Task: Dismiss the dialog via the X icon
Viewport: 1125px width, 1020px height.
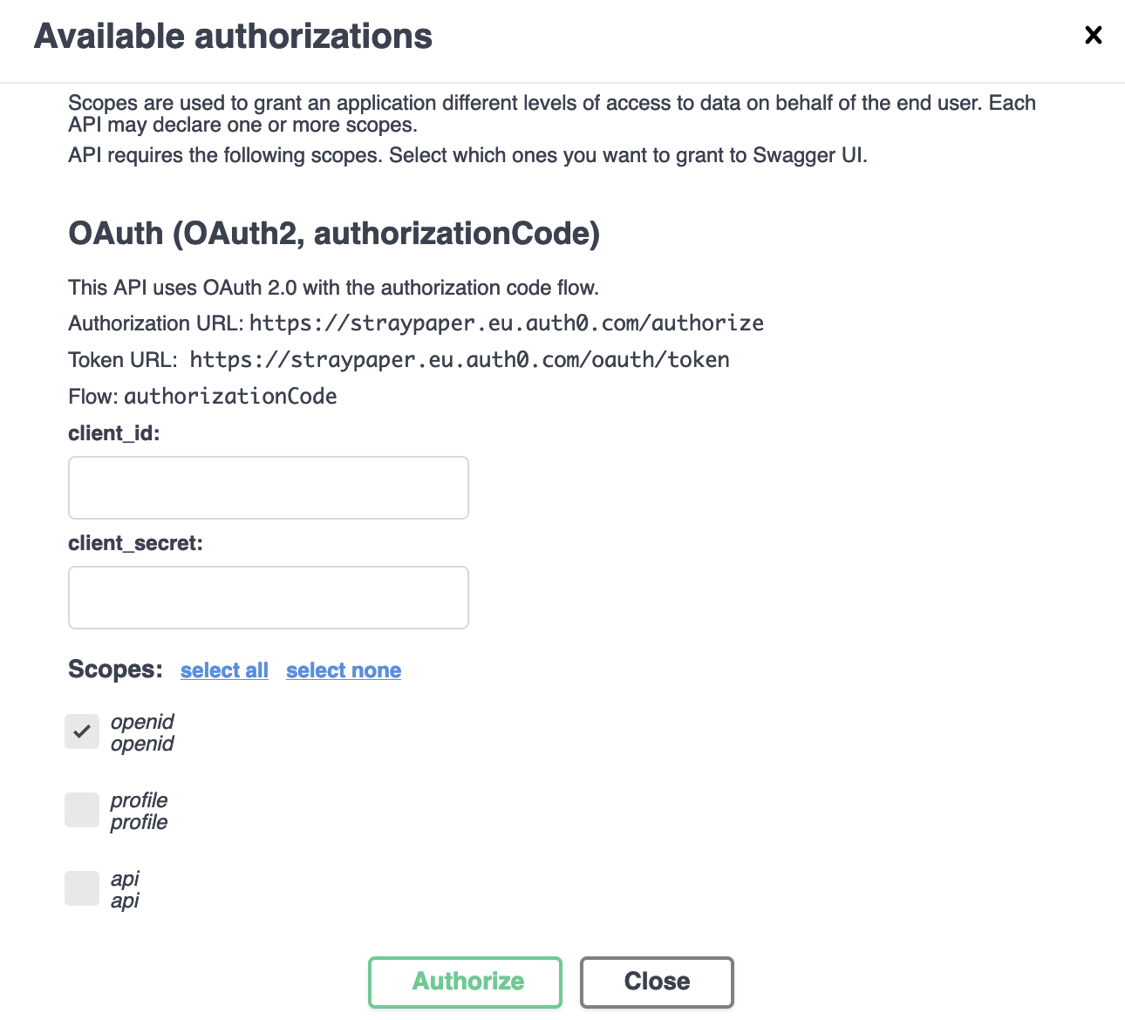Action: click(x=1093, y=35)
